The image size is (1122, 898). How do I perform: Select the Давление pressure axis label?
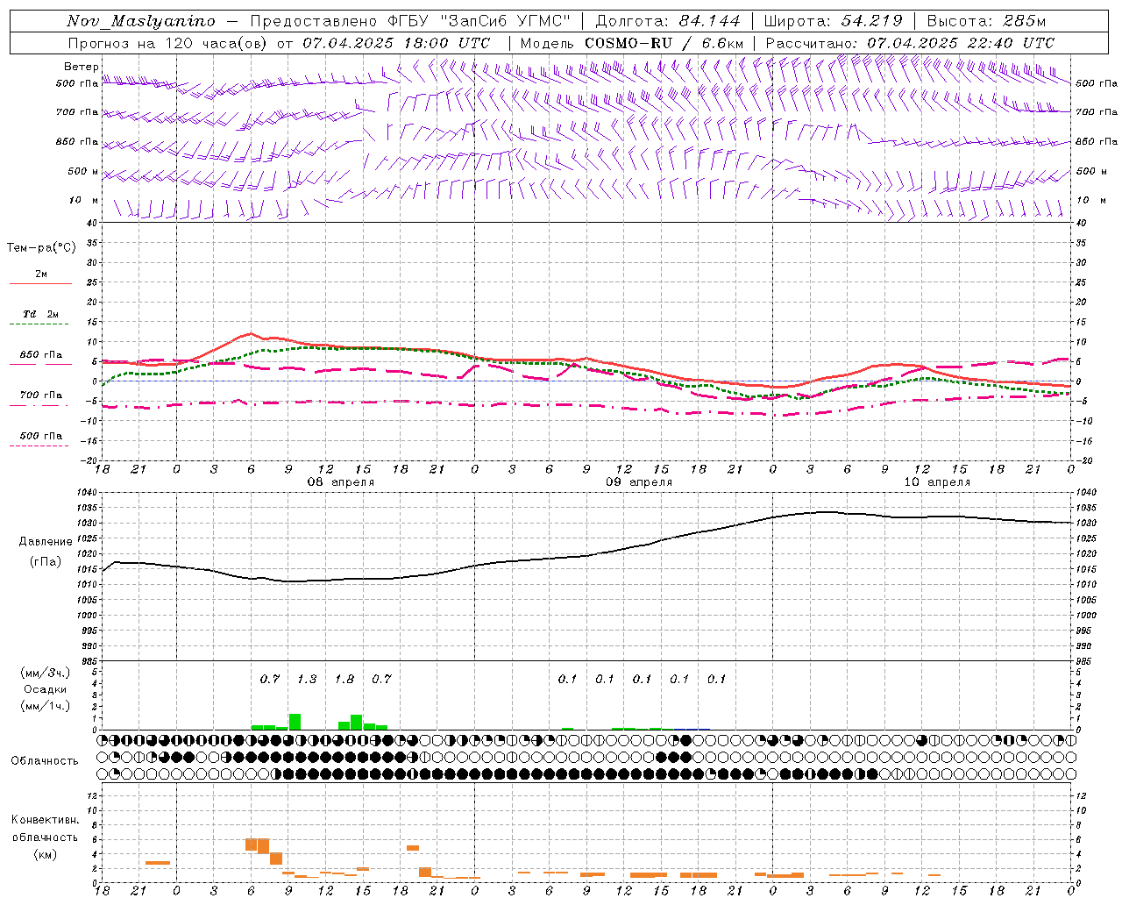(46, 542)
